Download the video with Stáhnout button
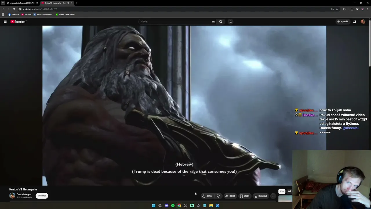The height and width of the screenshot is (209, 371). click(x=261, y=196)
